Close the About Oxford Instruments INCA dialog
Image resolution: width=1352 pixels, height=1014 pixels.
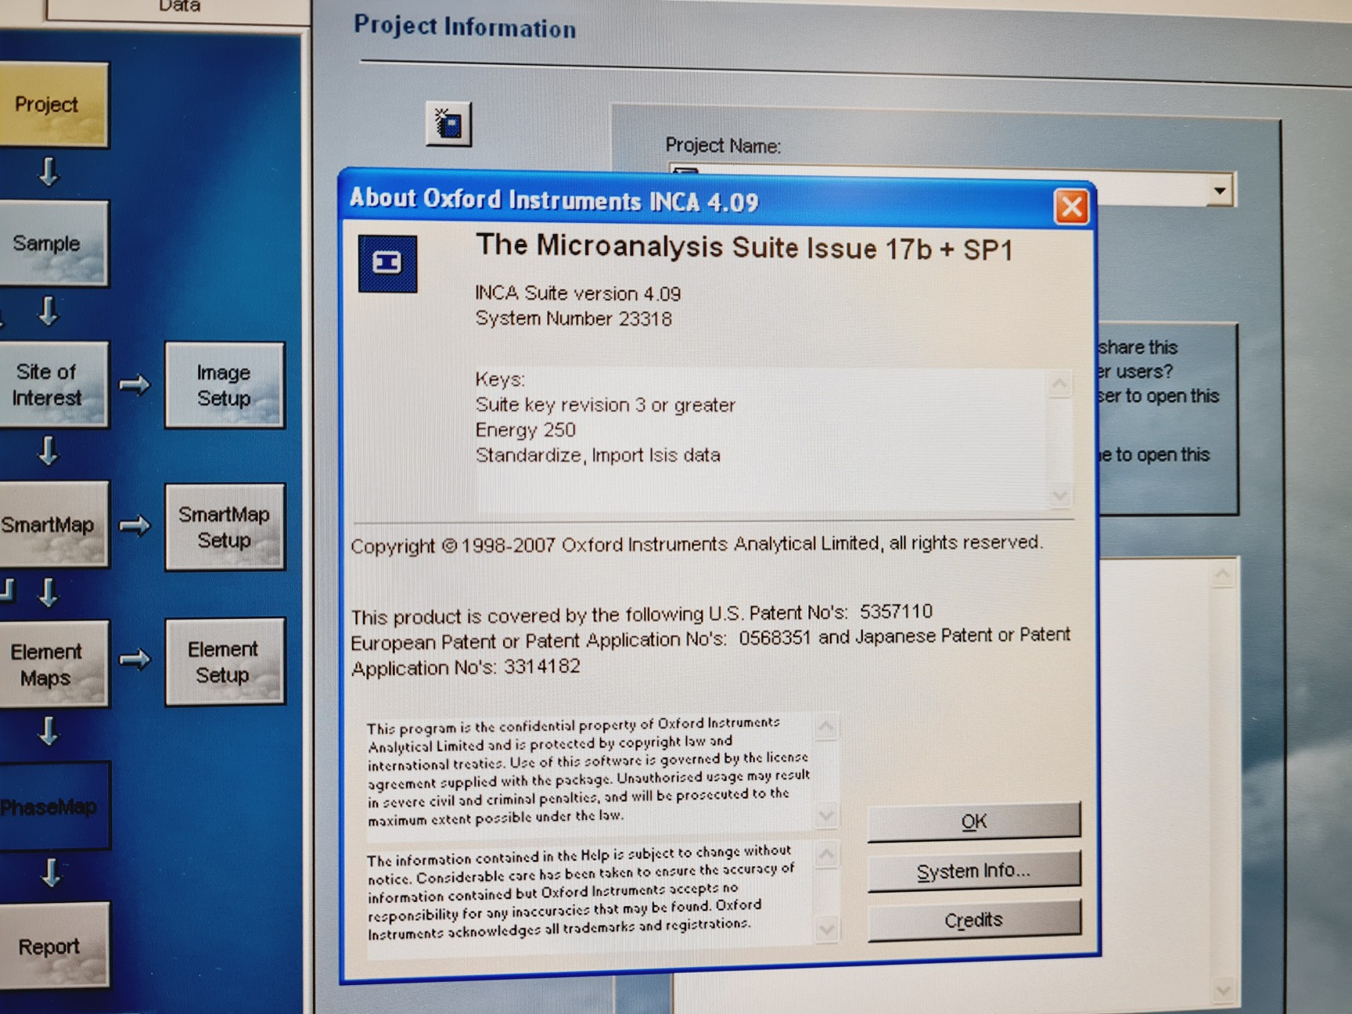[x=1070, y=207]
